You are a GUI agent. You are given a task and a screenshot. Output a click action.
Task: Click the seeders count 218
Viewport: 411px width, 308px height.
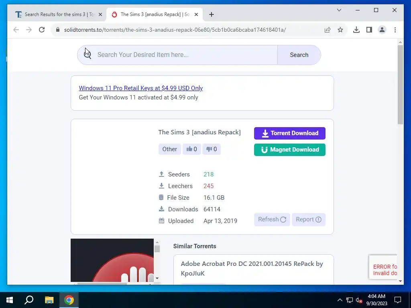pos(208,174)
